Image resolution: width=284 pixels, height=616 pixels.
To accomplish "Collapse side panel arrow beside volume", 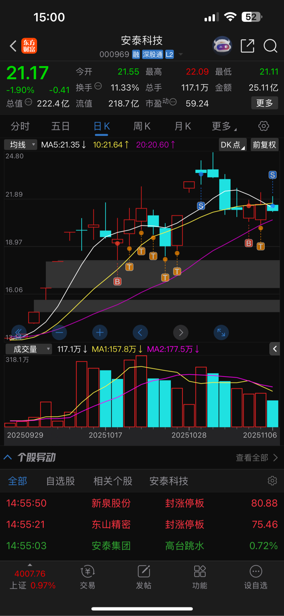I will pos(275,349).
